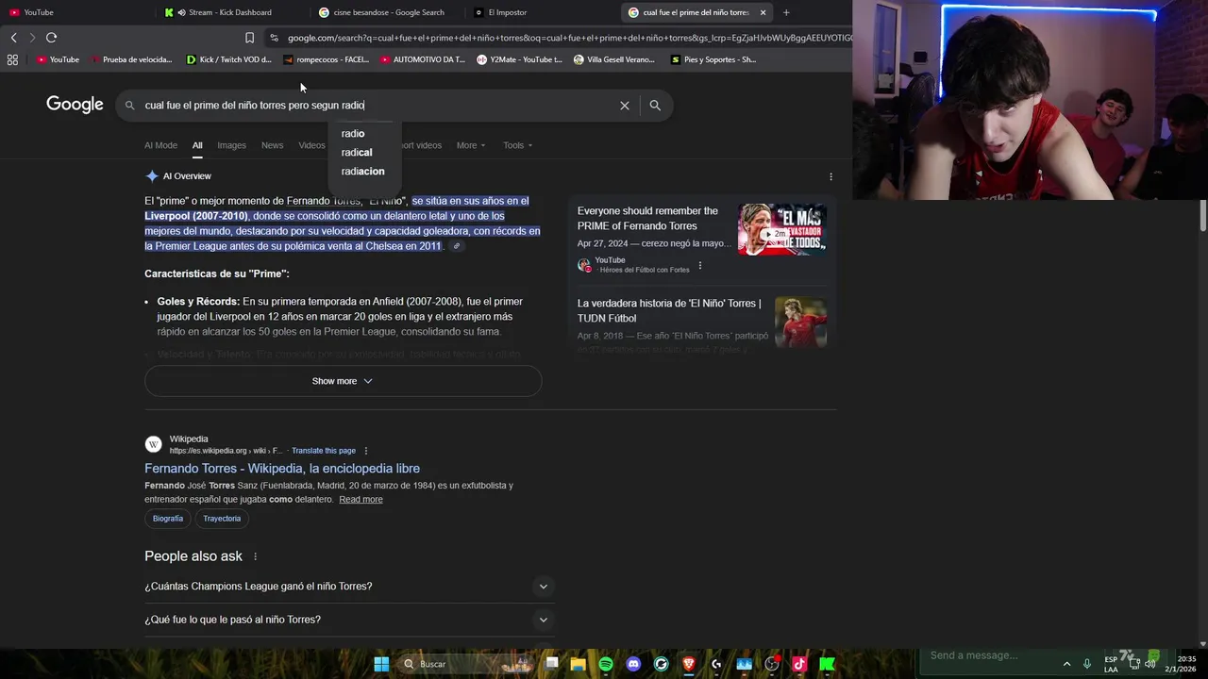Click the Google logo
The height and width of the screenshot is (679, 1208).
(75, 105)
